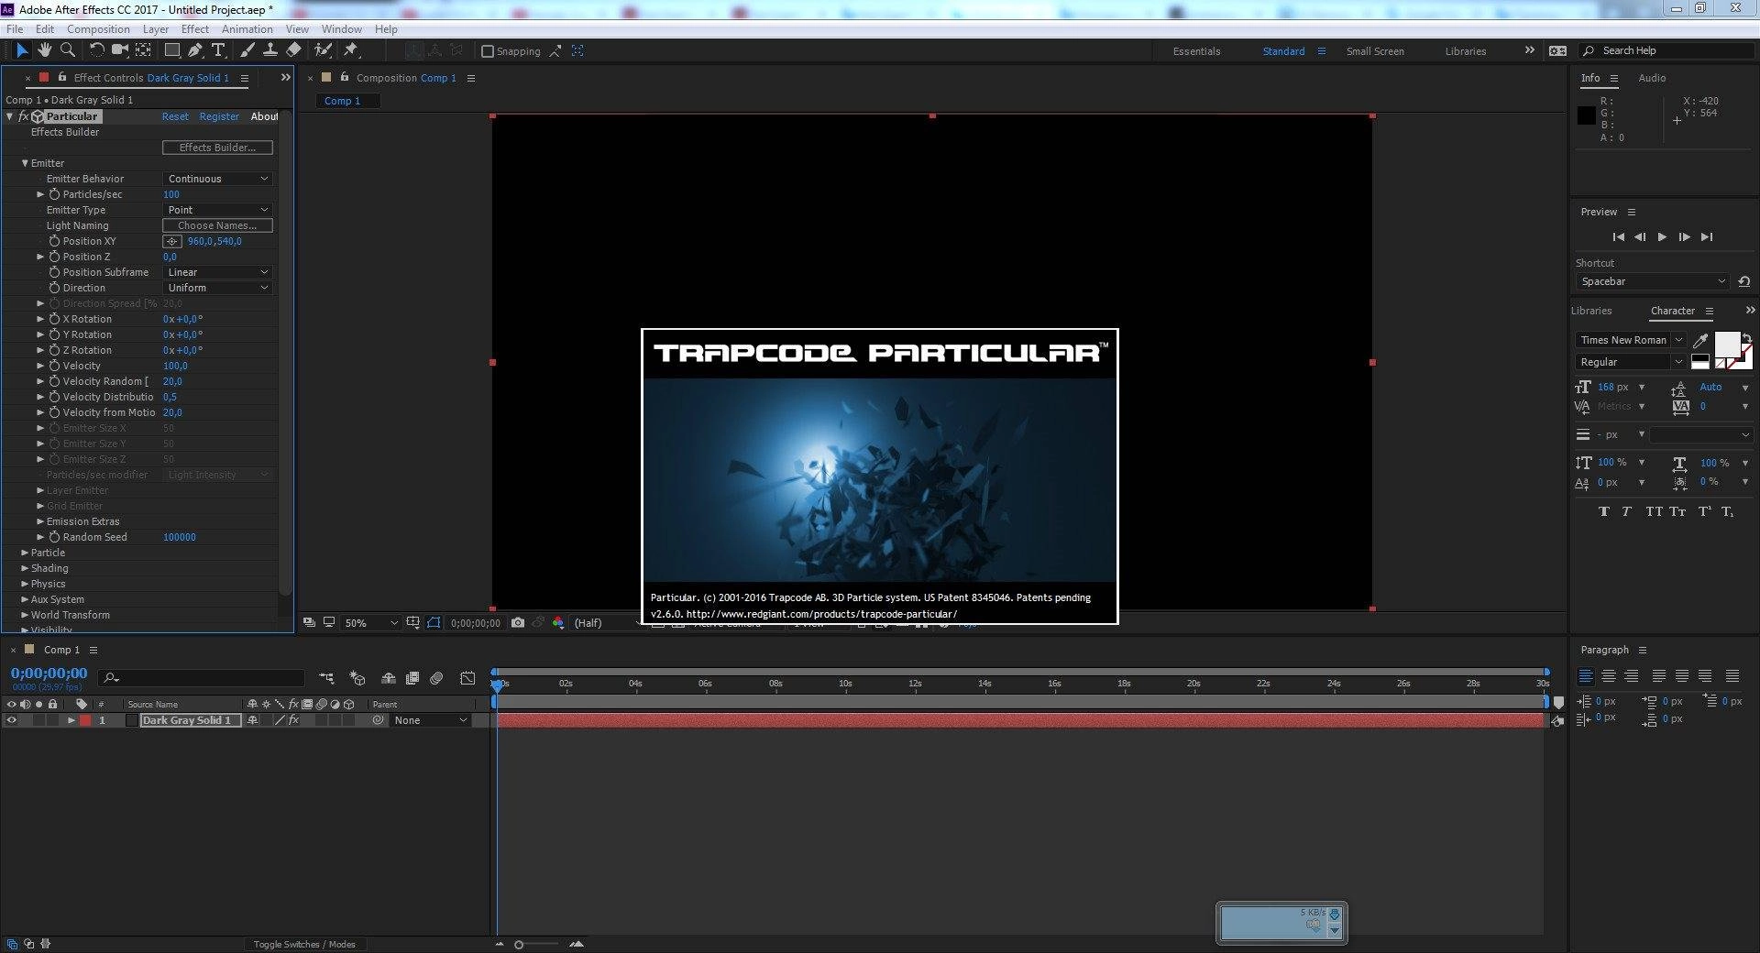This screenshot has height=953, width=1760.
Task: Select the Rectangle shape tool
Action: point(171,50)
